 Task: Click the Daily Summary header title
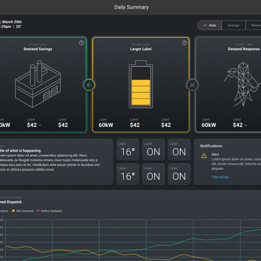click(131, 7)
